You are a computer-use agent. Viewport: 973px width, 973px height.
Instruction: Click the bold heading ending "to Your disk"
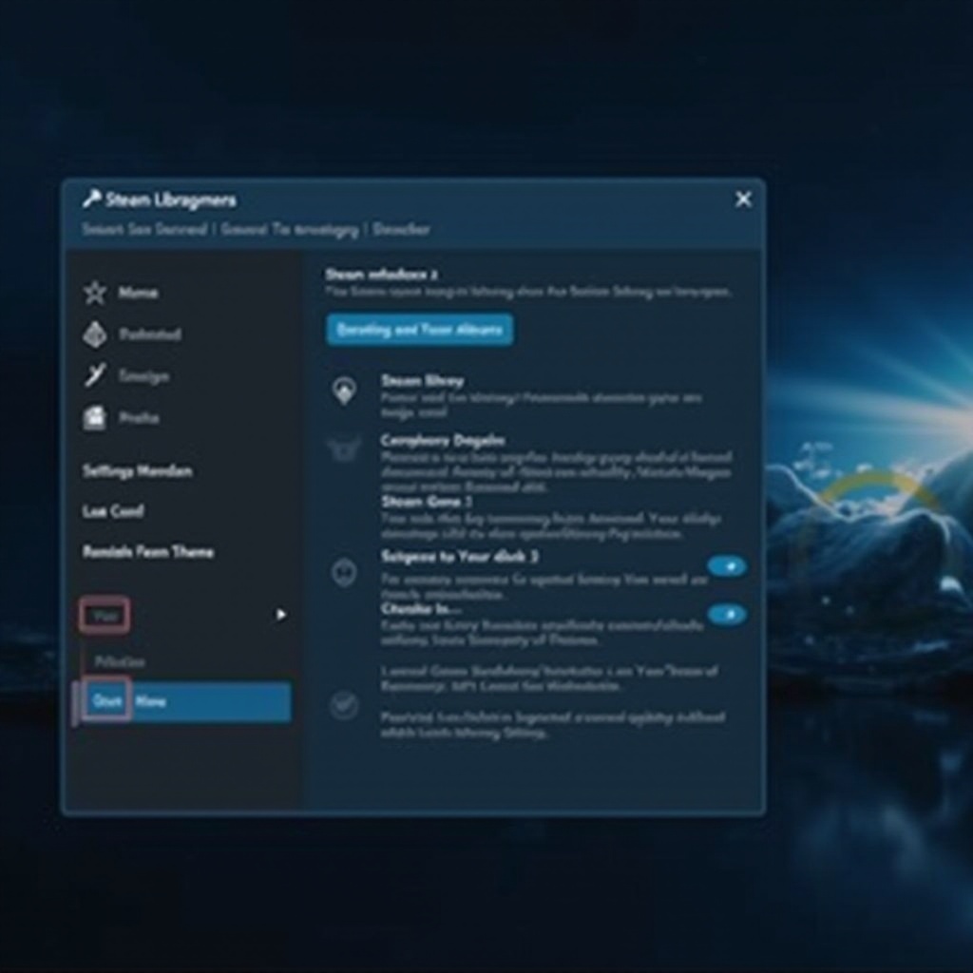click(x=459, y=556)
